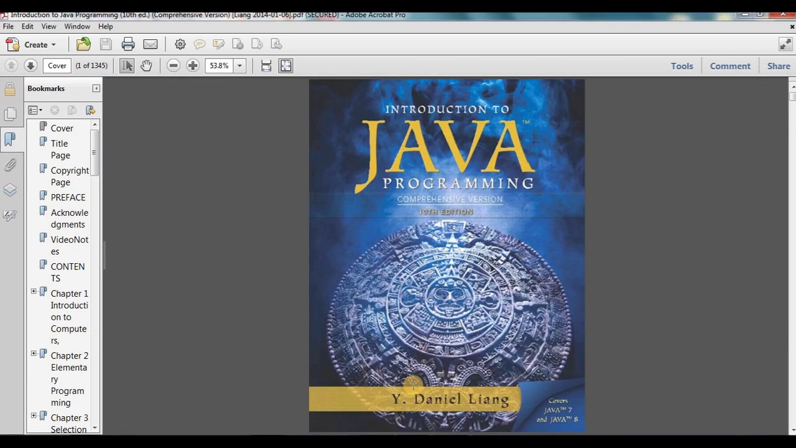Image resolution: width=796 pixels, height=448 pixels.
Task: Open the Copyright Page bookmark
Action: [70, 176]
